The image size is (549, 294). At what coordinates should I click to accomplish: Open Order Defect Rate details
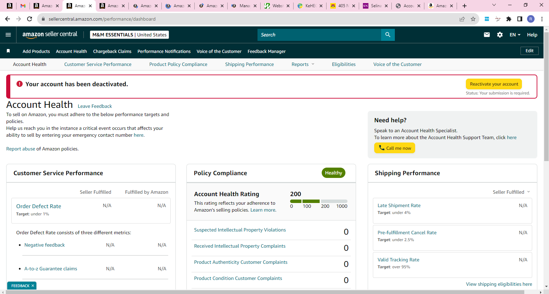tap(39, 206)
